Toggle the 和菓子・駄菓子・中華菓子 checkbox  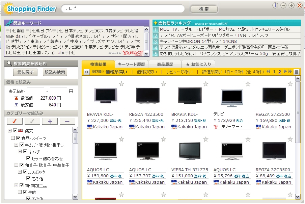coord(22,165)
